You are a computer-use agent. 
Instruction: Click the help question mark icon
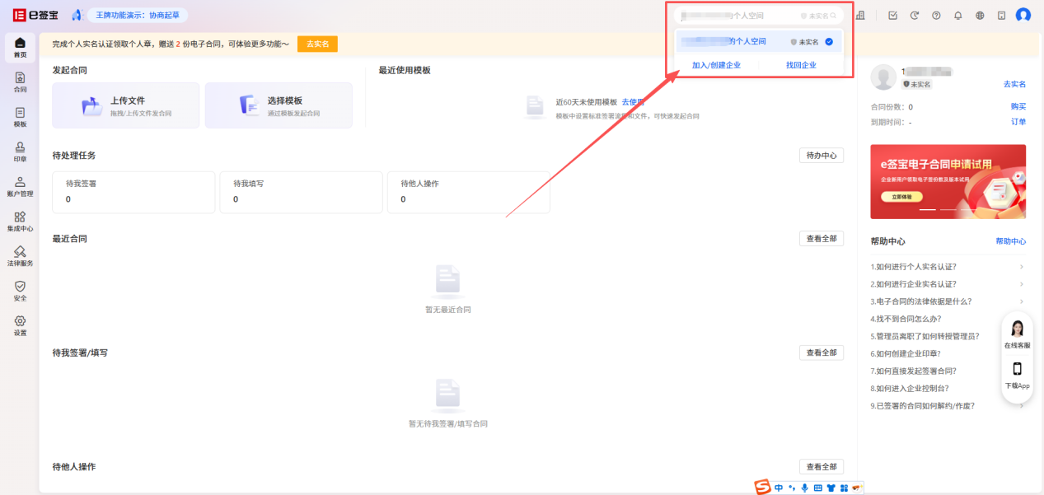point(936,16)
